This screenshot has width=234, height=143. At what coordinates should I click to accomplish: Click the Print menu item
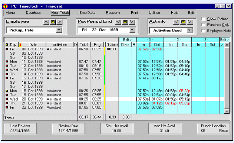coord(135,13)
